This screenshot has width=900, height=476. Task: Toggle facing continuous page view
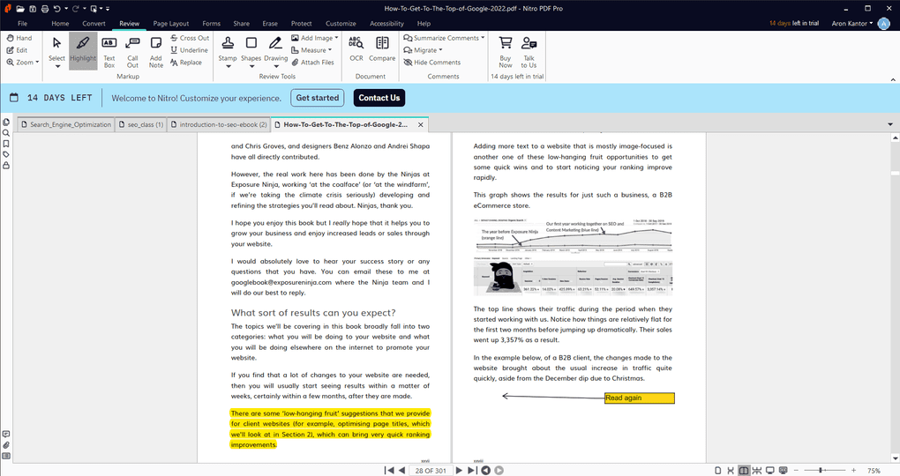(757, 470)
